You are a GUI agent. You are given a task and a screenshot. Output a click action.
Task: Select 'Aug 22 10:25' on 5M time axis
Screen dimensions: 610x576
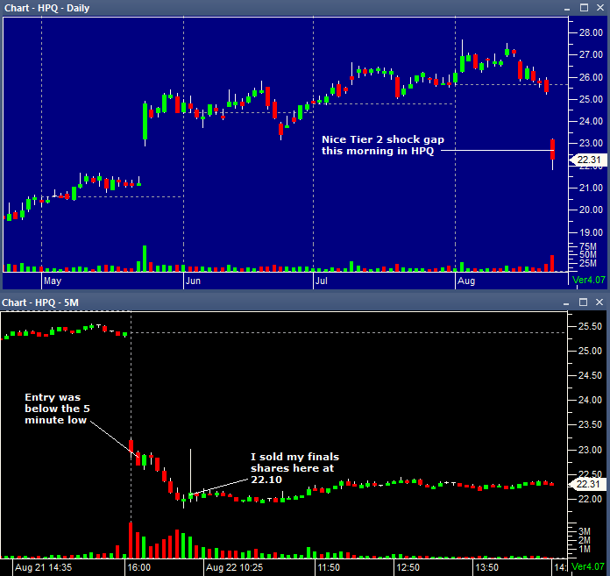[234, 567]
